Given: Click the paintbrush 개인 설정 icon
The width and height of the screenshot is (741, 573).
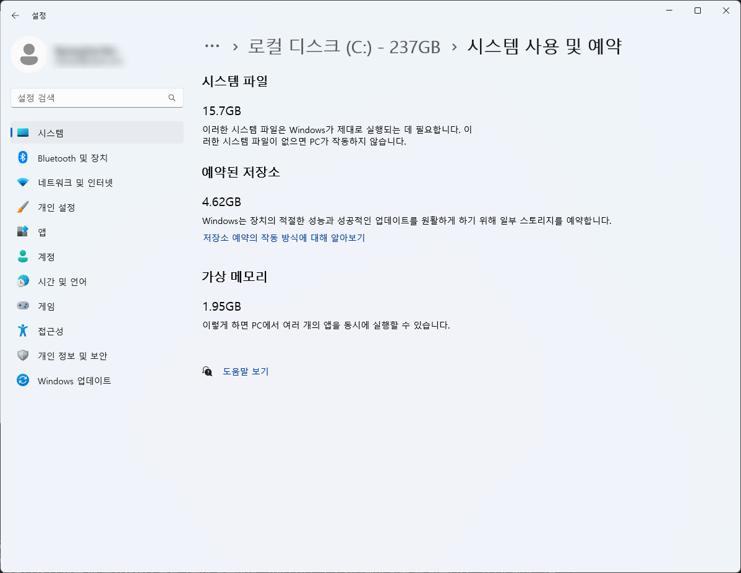Looking at the screenshot, I should pyautogui.click(x=23, y=207).
